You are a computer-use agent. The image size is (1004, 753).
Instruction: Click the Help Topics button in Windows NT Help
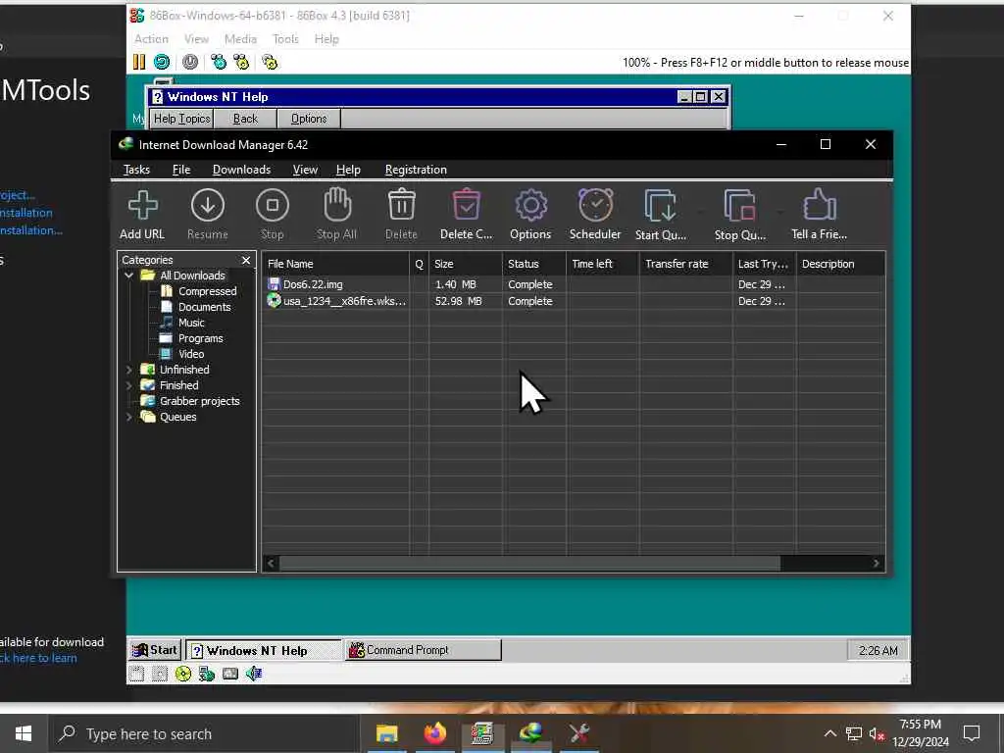181,119
